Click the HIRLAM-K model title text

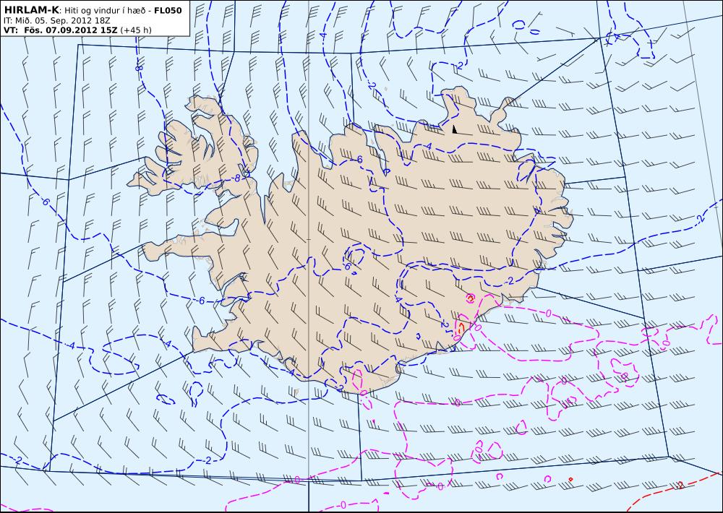31,10
